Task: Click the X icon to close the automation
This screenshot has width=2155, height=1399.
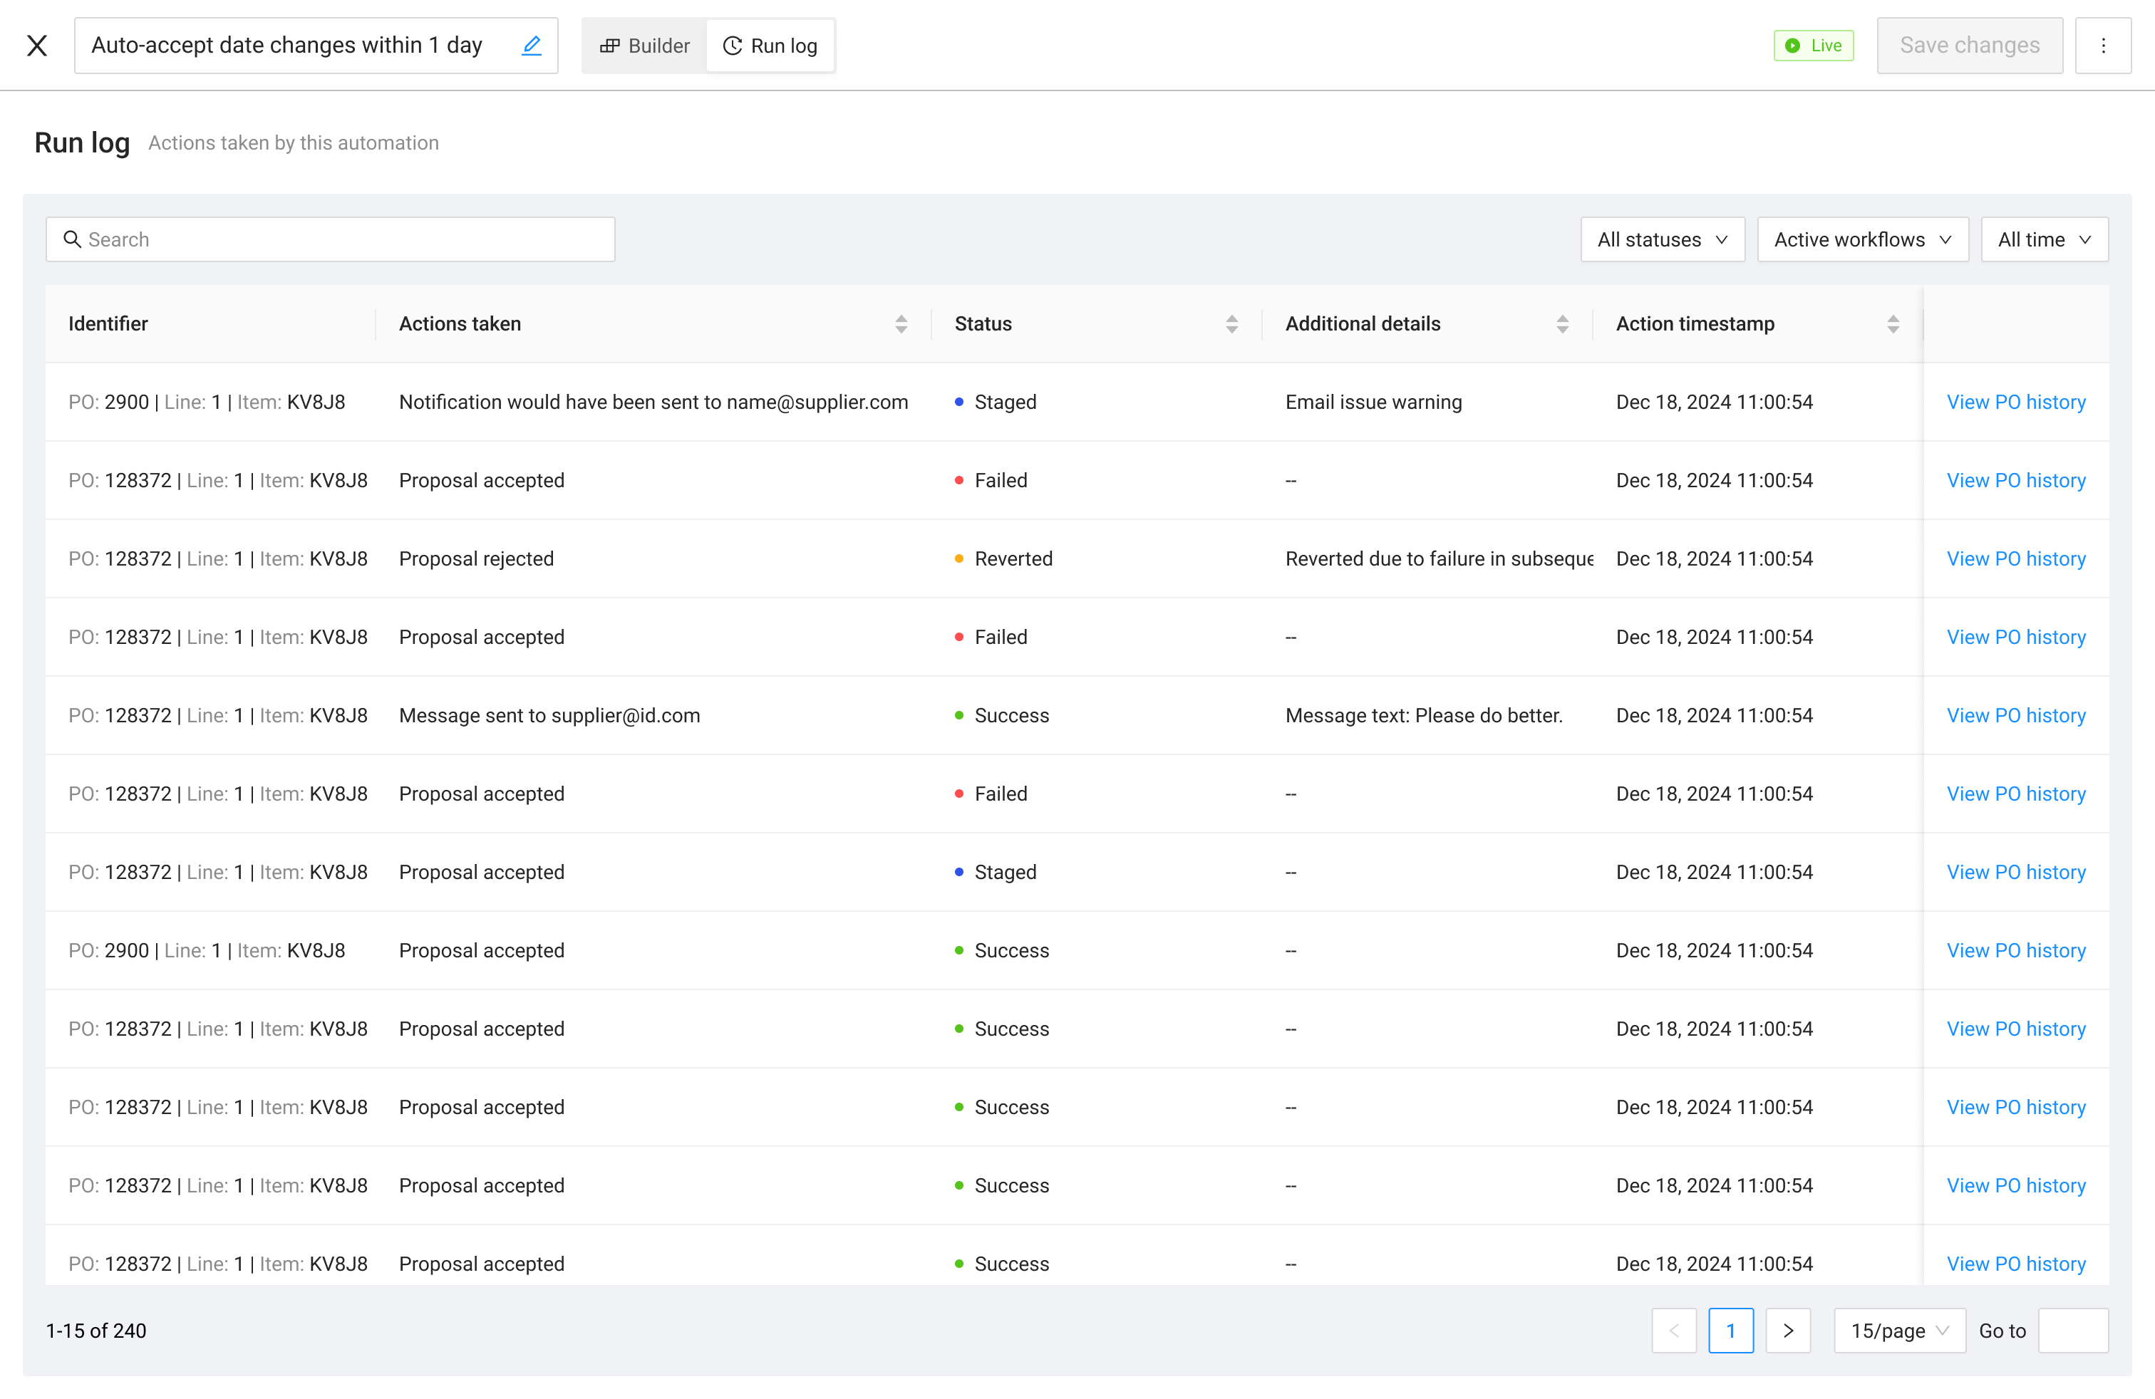Action: [x=37, y=46]
